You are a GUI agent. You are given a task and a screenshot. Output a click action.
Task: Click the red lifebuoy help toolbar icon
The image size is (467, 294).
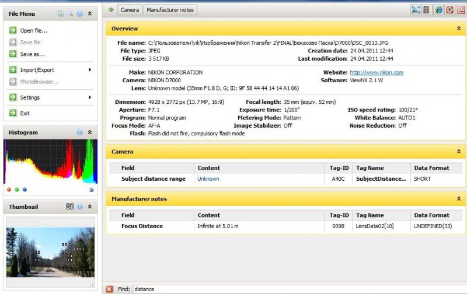[x=449, y=10]
